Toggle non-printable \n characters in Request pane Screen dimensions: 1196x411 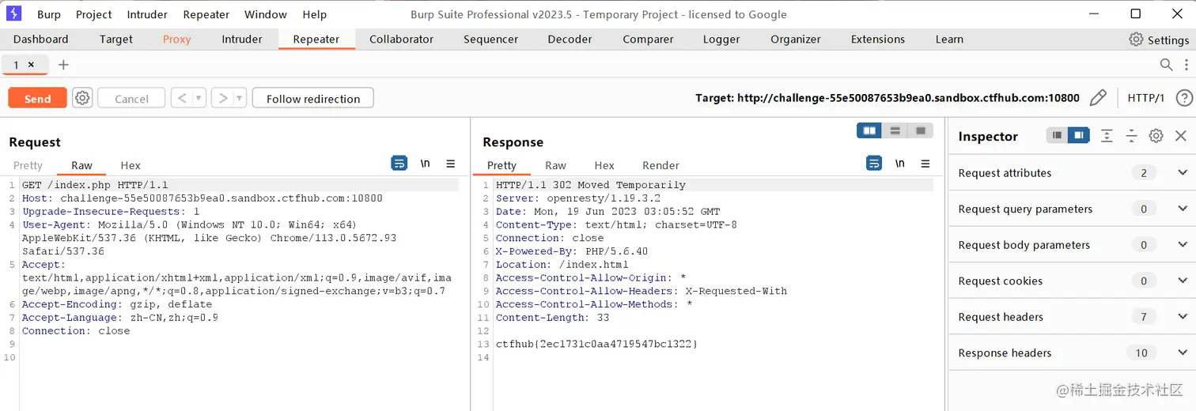click(425, 164)
